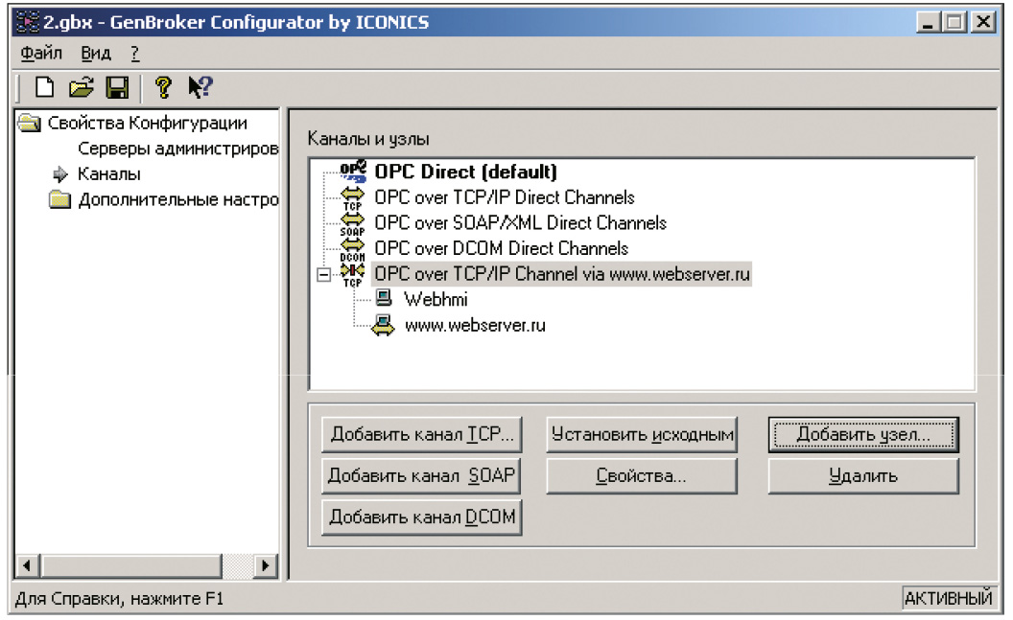Screen dimensions: 1013x620
Task: Click the Свойства Конфигурации folder icon
Action: (29, 123)
